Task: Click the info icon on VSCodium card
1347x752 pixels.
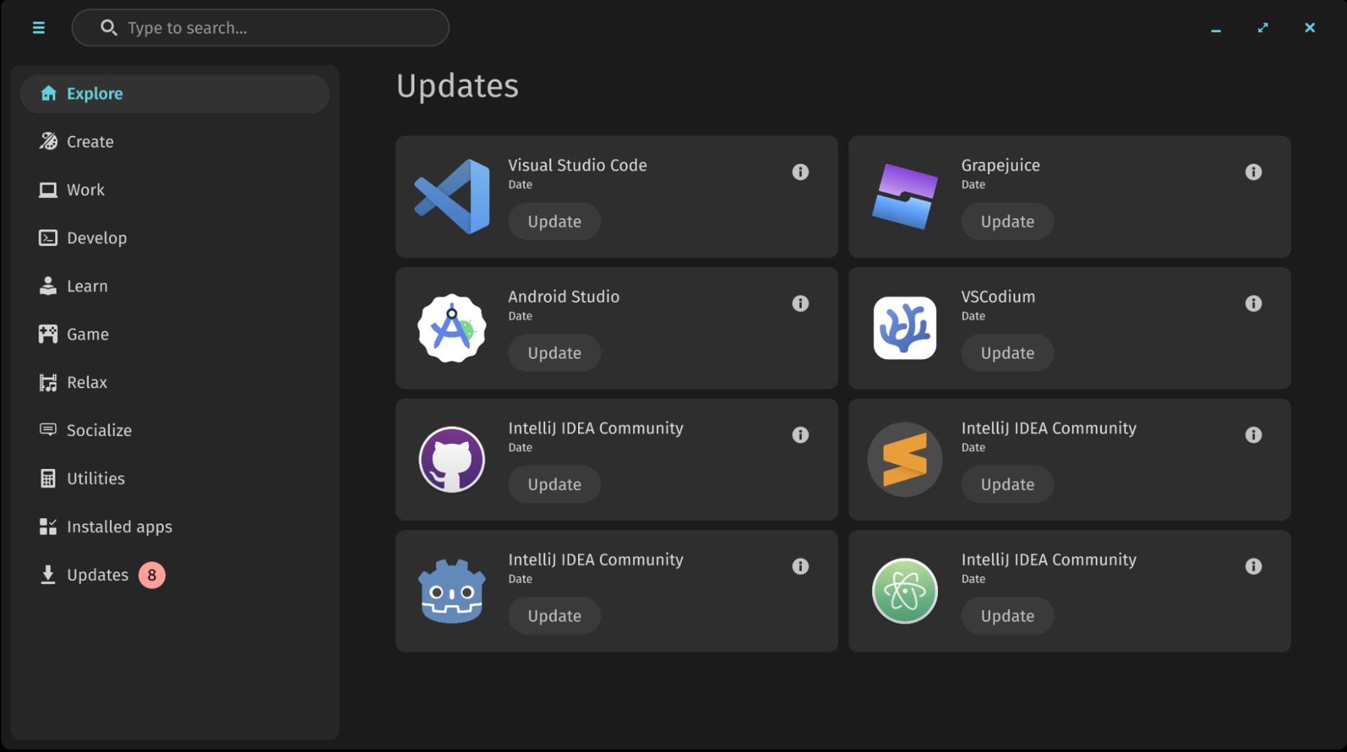Action: click(x=1254, y=304)
